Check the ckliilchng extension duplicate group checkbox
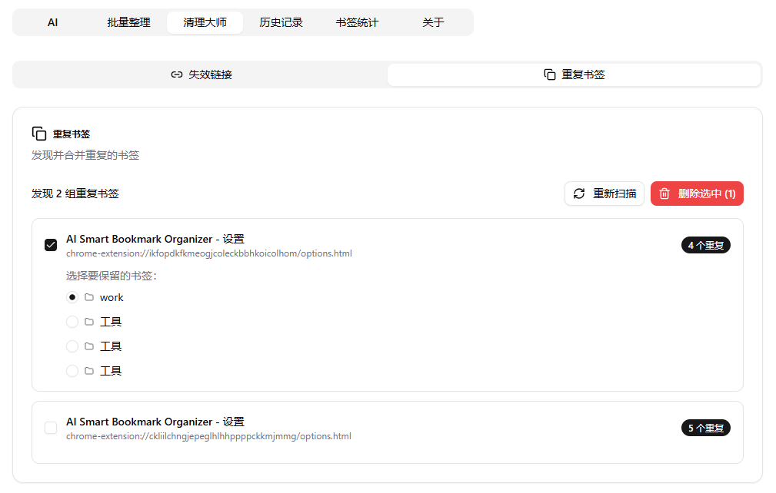This screenshot has height=493, width=776. (x=51, y=428)
